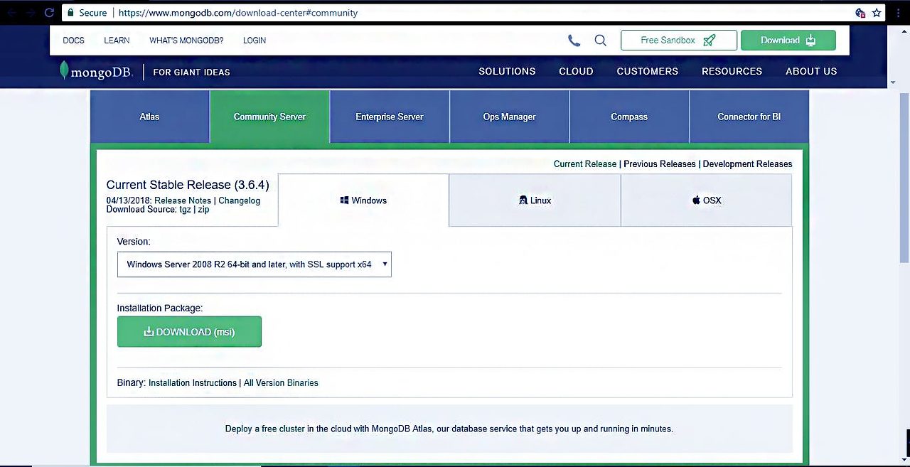This screenshot has width=910, height=467.
Task: Open site search via magnifier icon
Action: pos(601,41)
